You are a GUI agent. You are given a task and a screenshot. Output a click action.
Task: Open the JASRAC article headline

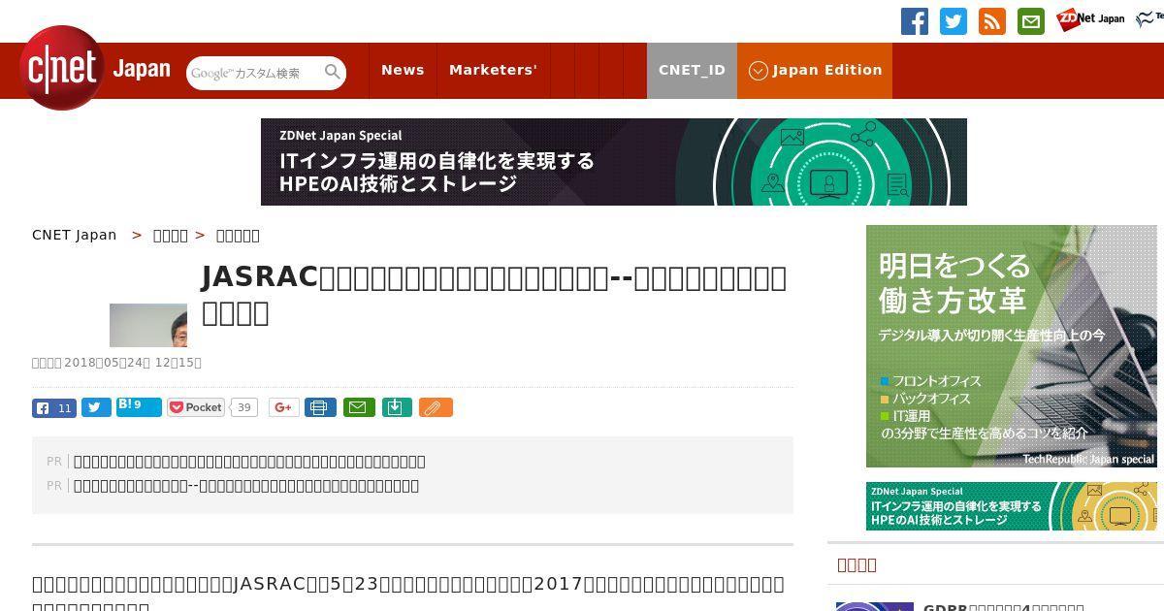click(x=495, y=295)
